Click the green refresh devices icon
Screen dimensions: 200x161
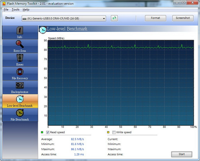pos(114,18)
